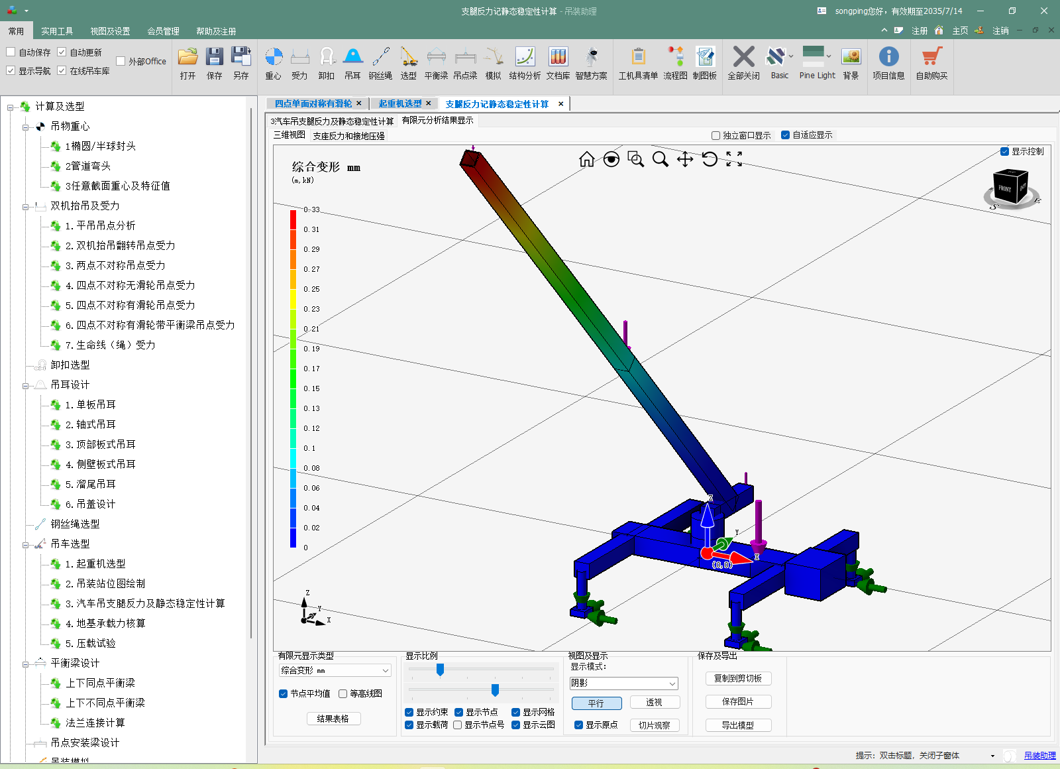1060x769 pixels.
Task: Open the 会员管理 ribbon tab
Action: pyautogui.click(x=163, y=31)
